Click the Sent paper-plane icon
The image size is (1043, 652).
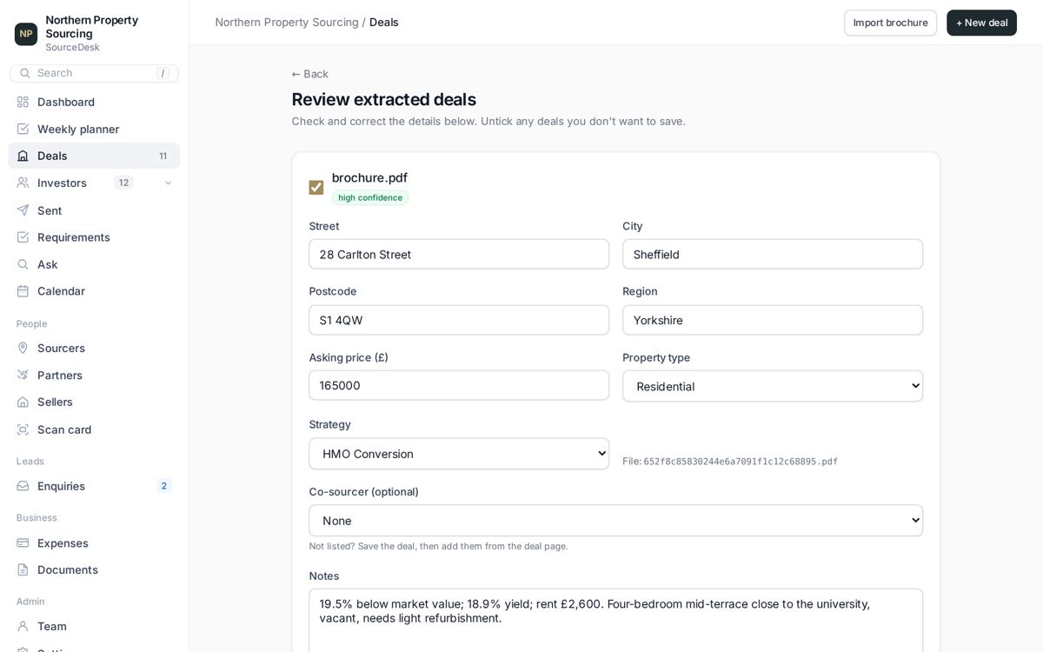pyautogui.click(x=23, y=210)
